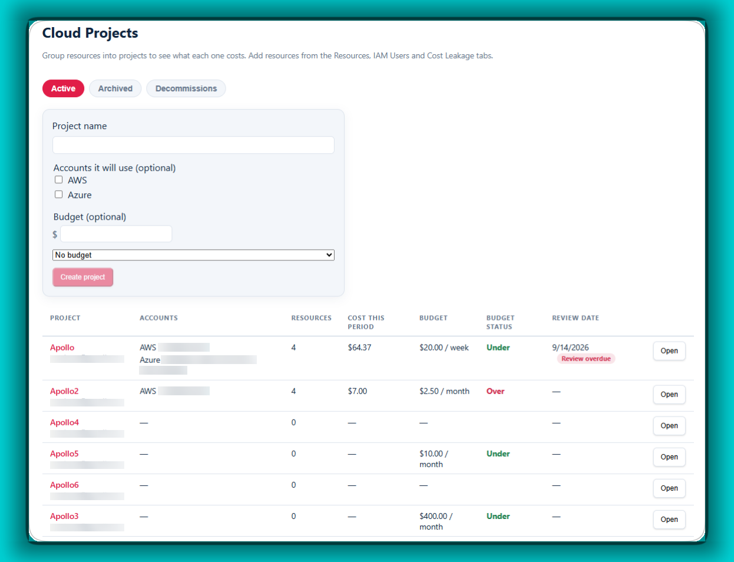Click Under status in Apollo3 row
The height and width of the screenshot is (562, 734).
(x=498, y=516)
